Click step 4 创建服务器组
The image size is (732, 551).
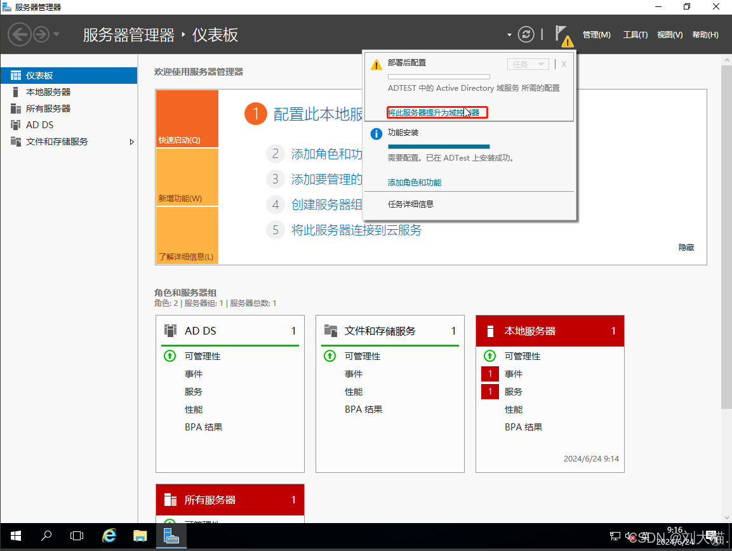pos(327,204)
